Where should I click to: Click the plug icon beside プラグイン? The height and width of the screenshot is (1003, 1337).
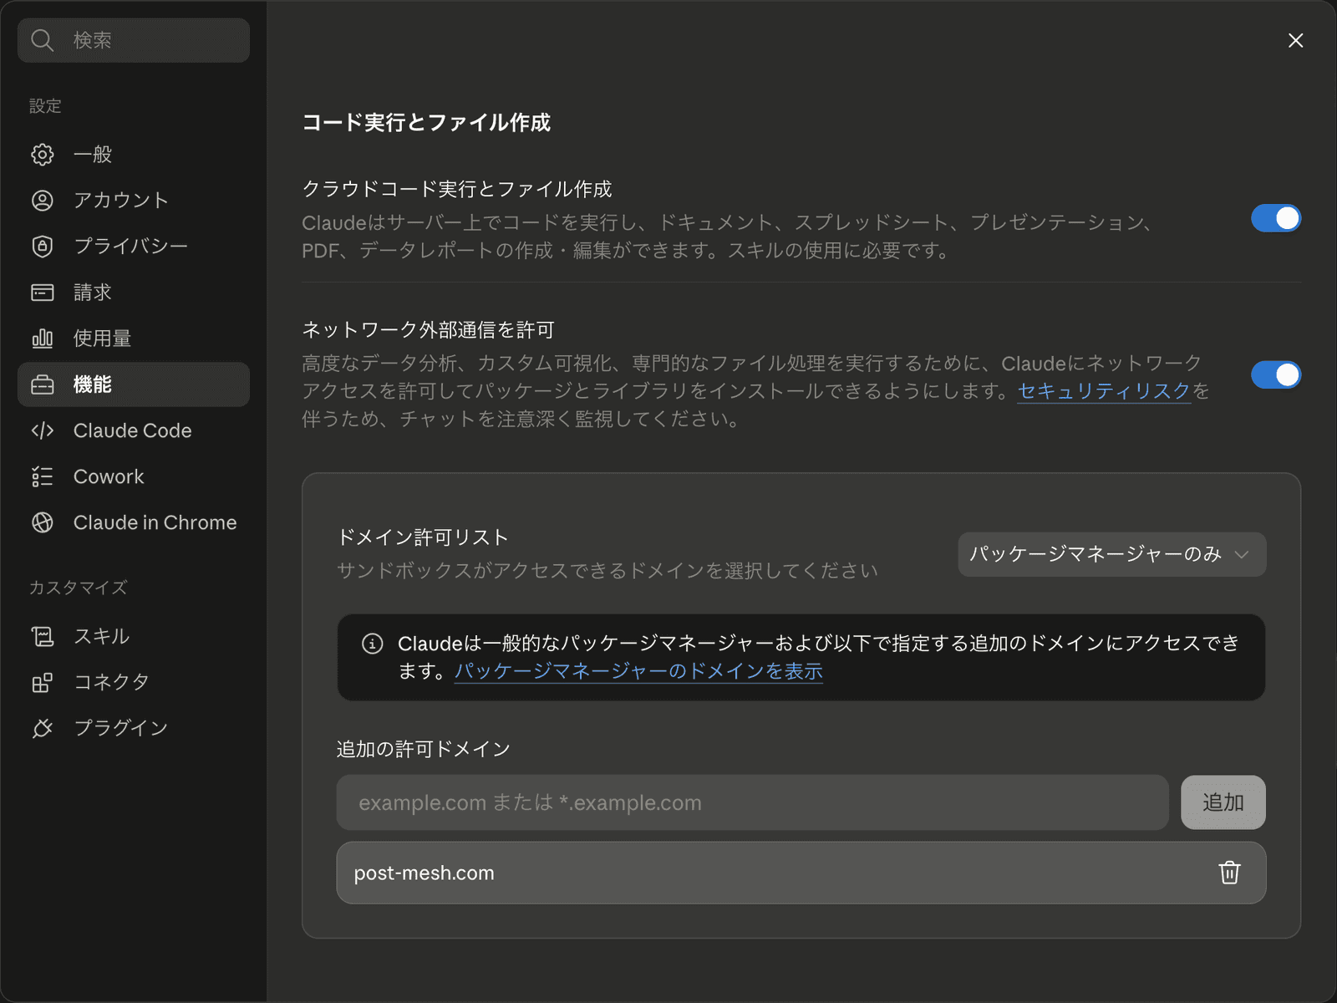coord(43,728)
